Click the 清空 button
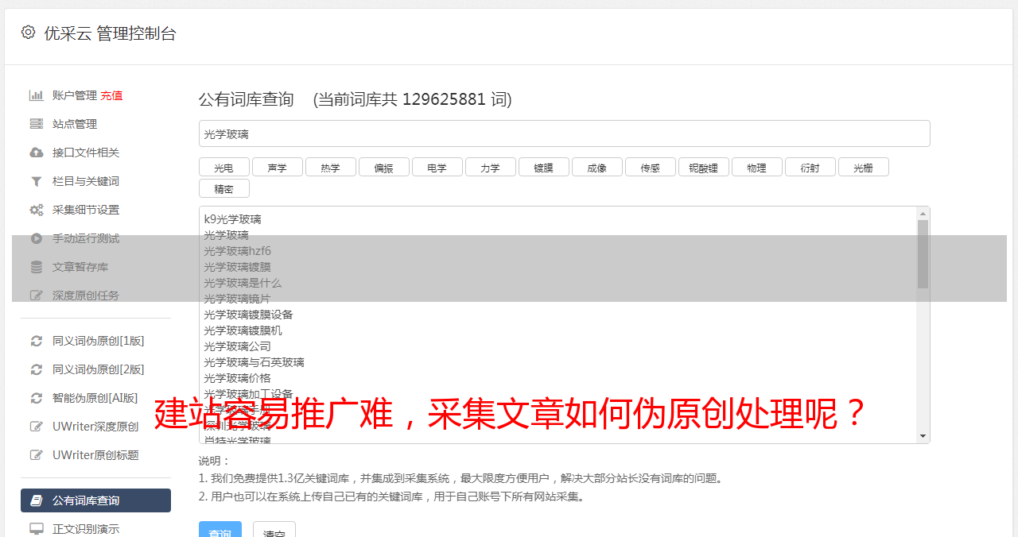 point(274,531)
